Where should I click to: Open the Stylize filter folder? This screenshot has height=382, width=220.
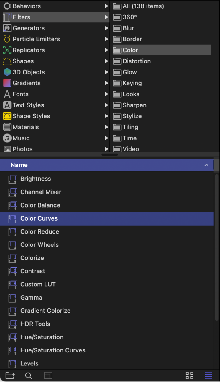coord(132,116)
